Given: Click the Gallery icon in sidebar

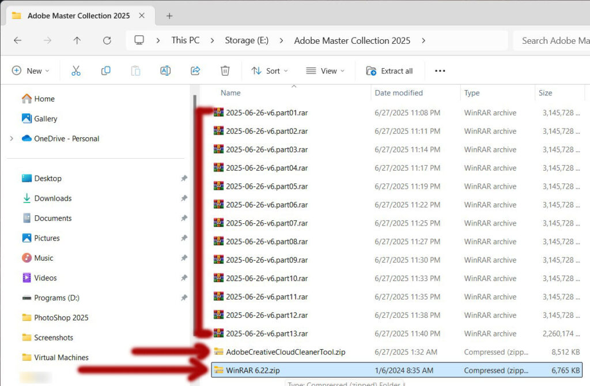Looking at the screenshot, I should (x=27, y=119).
